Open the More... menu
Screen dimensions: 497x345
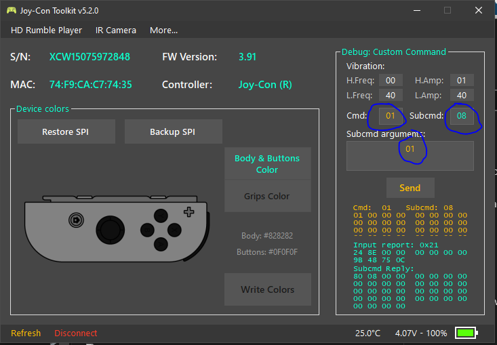pyautogui.click(x=163, y=30)
